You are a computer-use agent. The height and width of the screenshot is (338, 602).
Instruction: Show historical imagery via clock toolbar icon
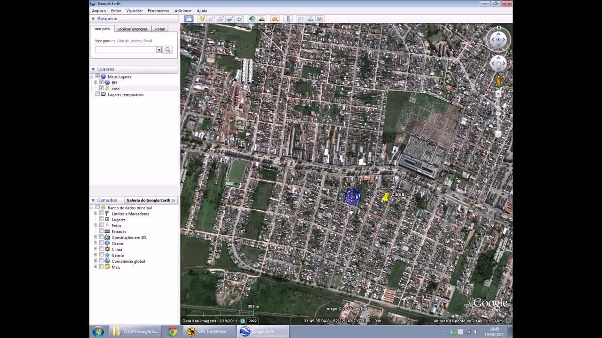(x=252, y=19)
